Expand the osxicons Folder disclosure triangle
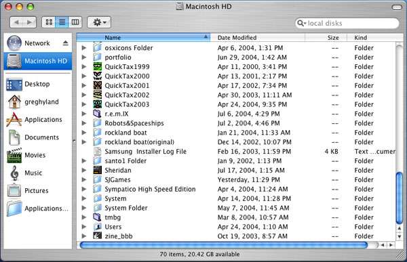Screen dimensions: 407x262 (84, 47)
